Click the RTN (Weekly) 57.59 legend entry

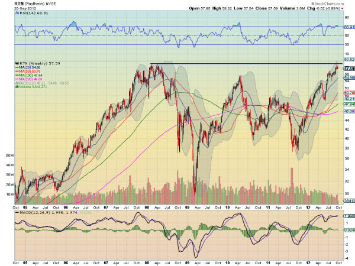[x=38, y=64]
